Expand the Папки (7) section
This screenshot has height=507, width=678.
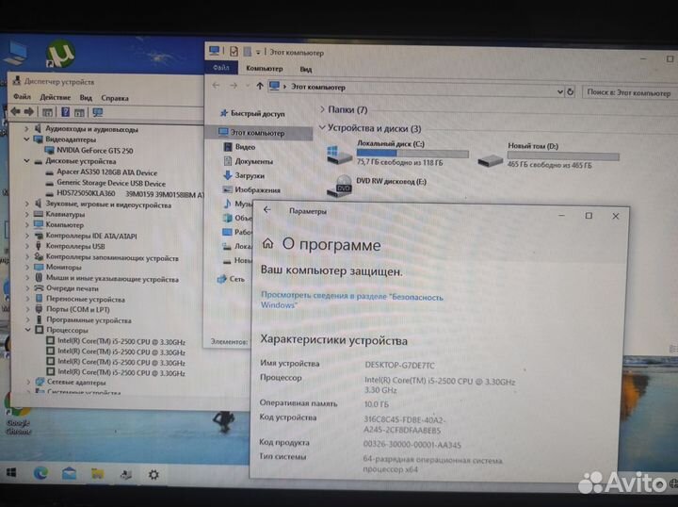pyautogui.click(x=322, y=110)
